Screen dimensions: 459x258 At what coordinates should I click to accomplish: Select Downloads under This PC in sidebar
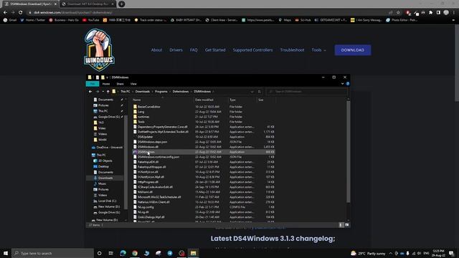105,178
